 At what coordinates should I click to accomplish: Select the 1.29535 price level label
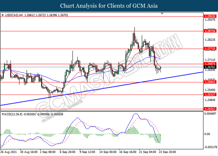[x=210, y=17]
